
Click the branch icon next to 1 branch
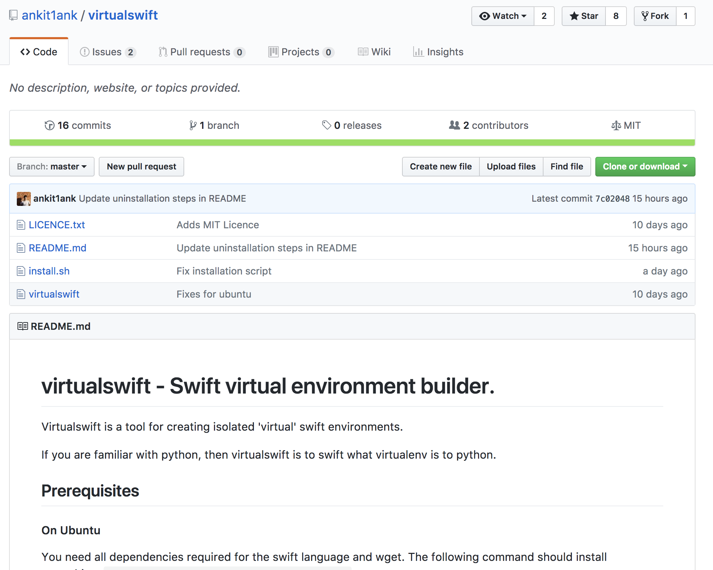[193, 125]
